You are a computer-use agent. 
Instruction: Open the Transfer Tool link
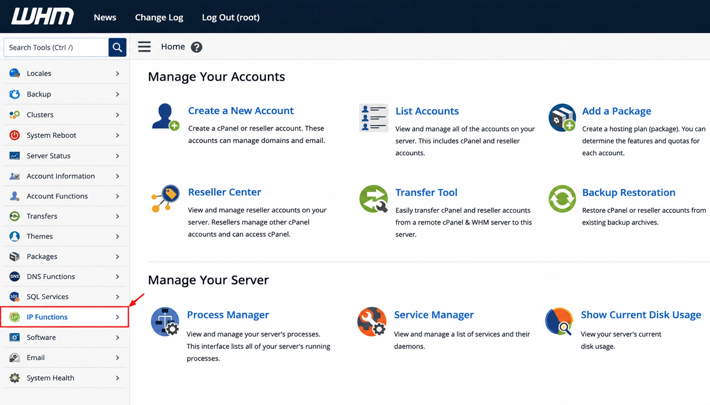pyautogui.click(x=426, y=193)
